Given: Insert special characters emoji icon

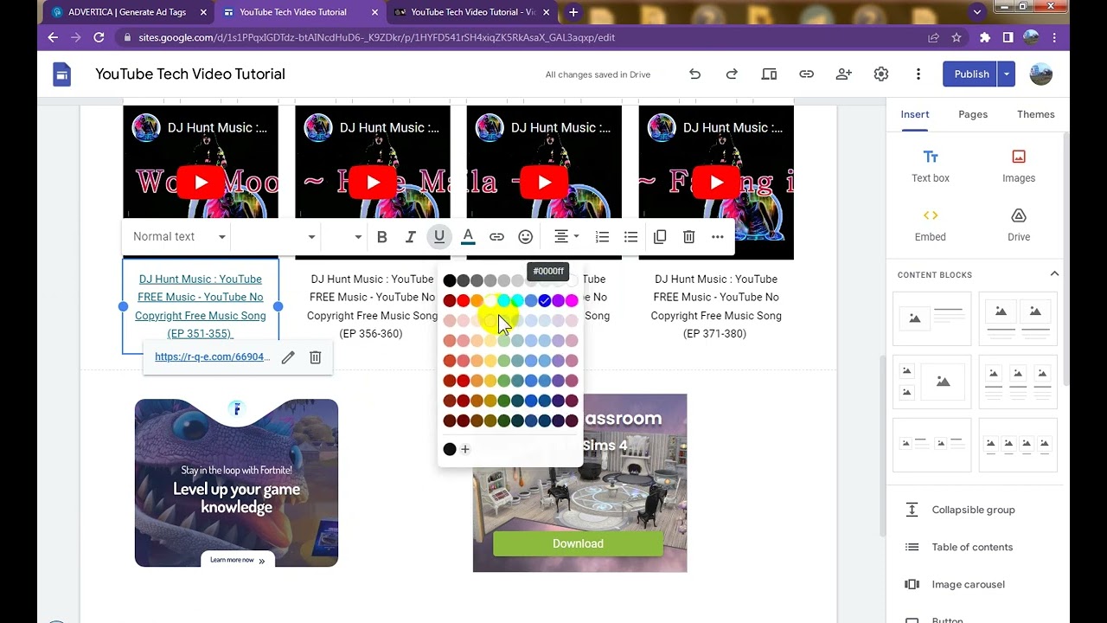Looking at the screenshot, I should 525,237.
